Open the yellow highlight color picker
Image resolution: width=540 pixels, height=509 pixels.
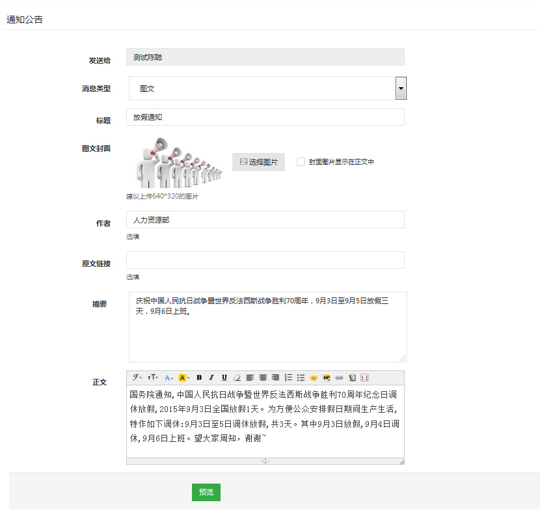pos(184,378)
